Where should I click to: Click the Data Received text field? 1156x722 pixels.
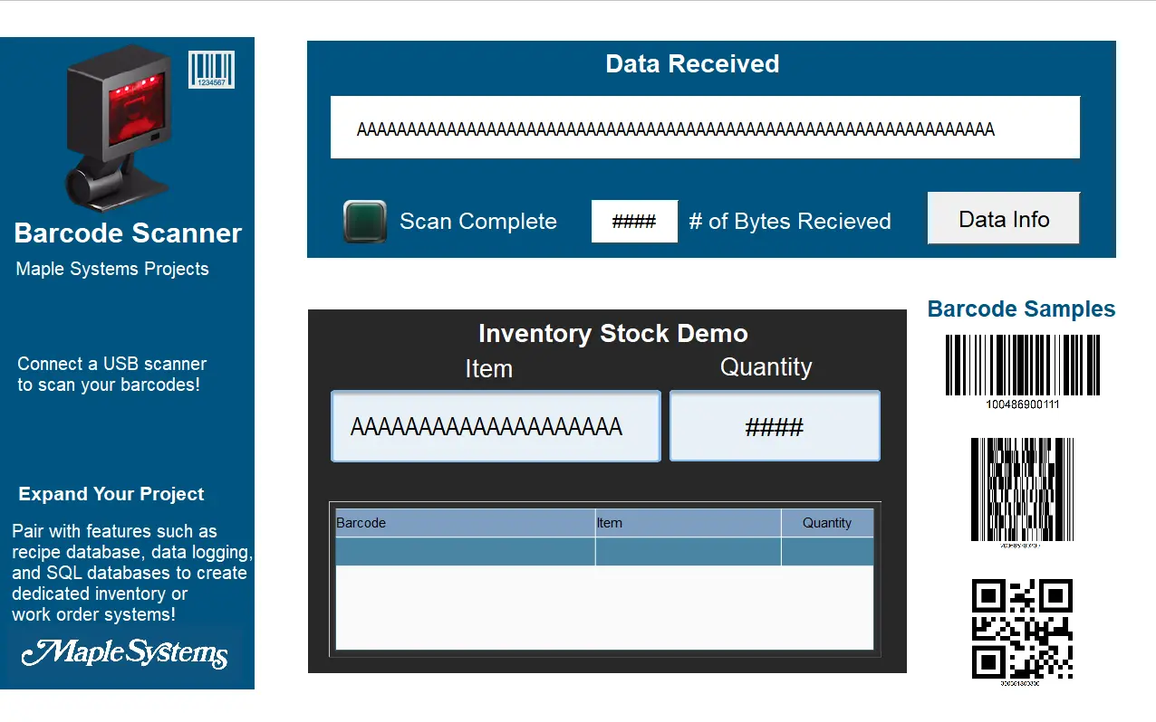click(705, 128)
